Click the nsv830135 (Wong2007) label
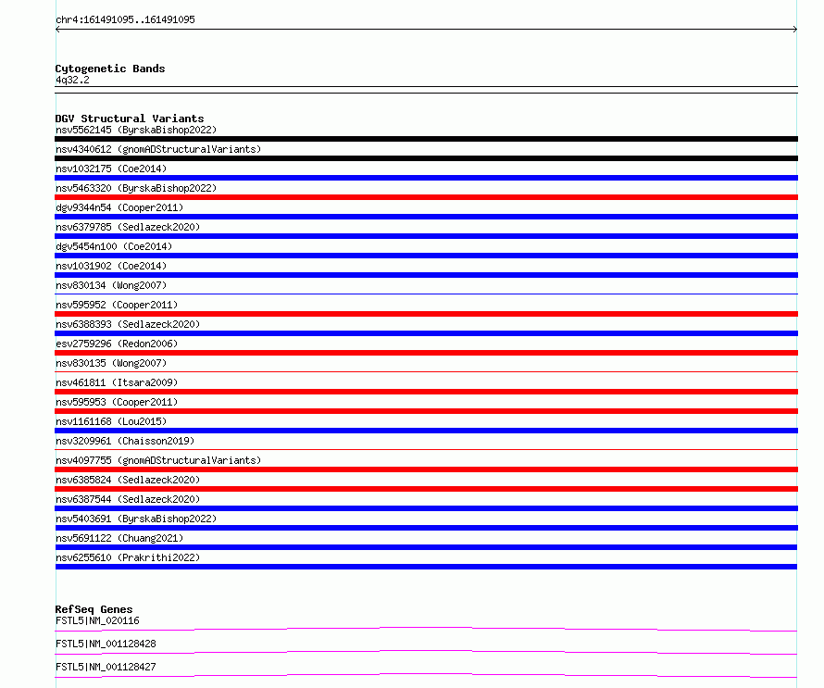Viewport: 824px width, 688px height. pyautogui.click(x=111, y=363)
